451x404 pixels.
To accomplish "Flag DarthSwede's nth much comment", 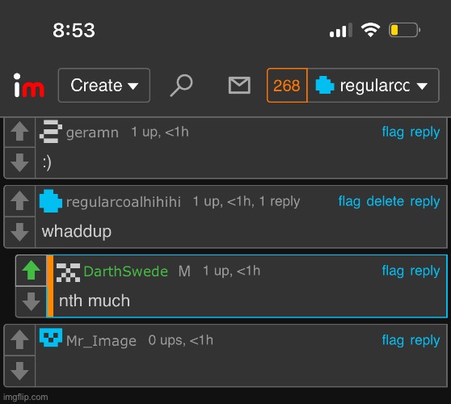I will pyautogui.click(x=393, y=271).
